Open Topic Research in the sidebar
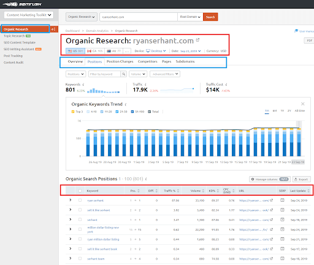This screenshot has width=314, height=265. (14, 36)
